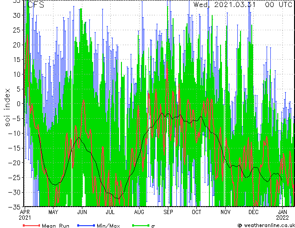Select the Min/Max legend text
This screenshot has height=228, width=295.
[108, 226]
